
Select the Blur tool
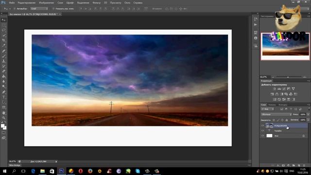(3, 82)
